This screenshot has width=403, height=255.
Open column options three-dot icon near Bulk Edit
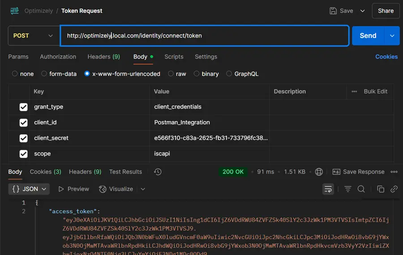pos(354,91)
